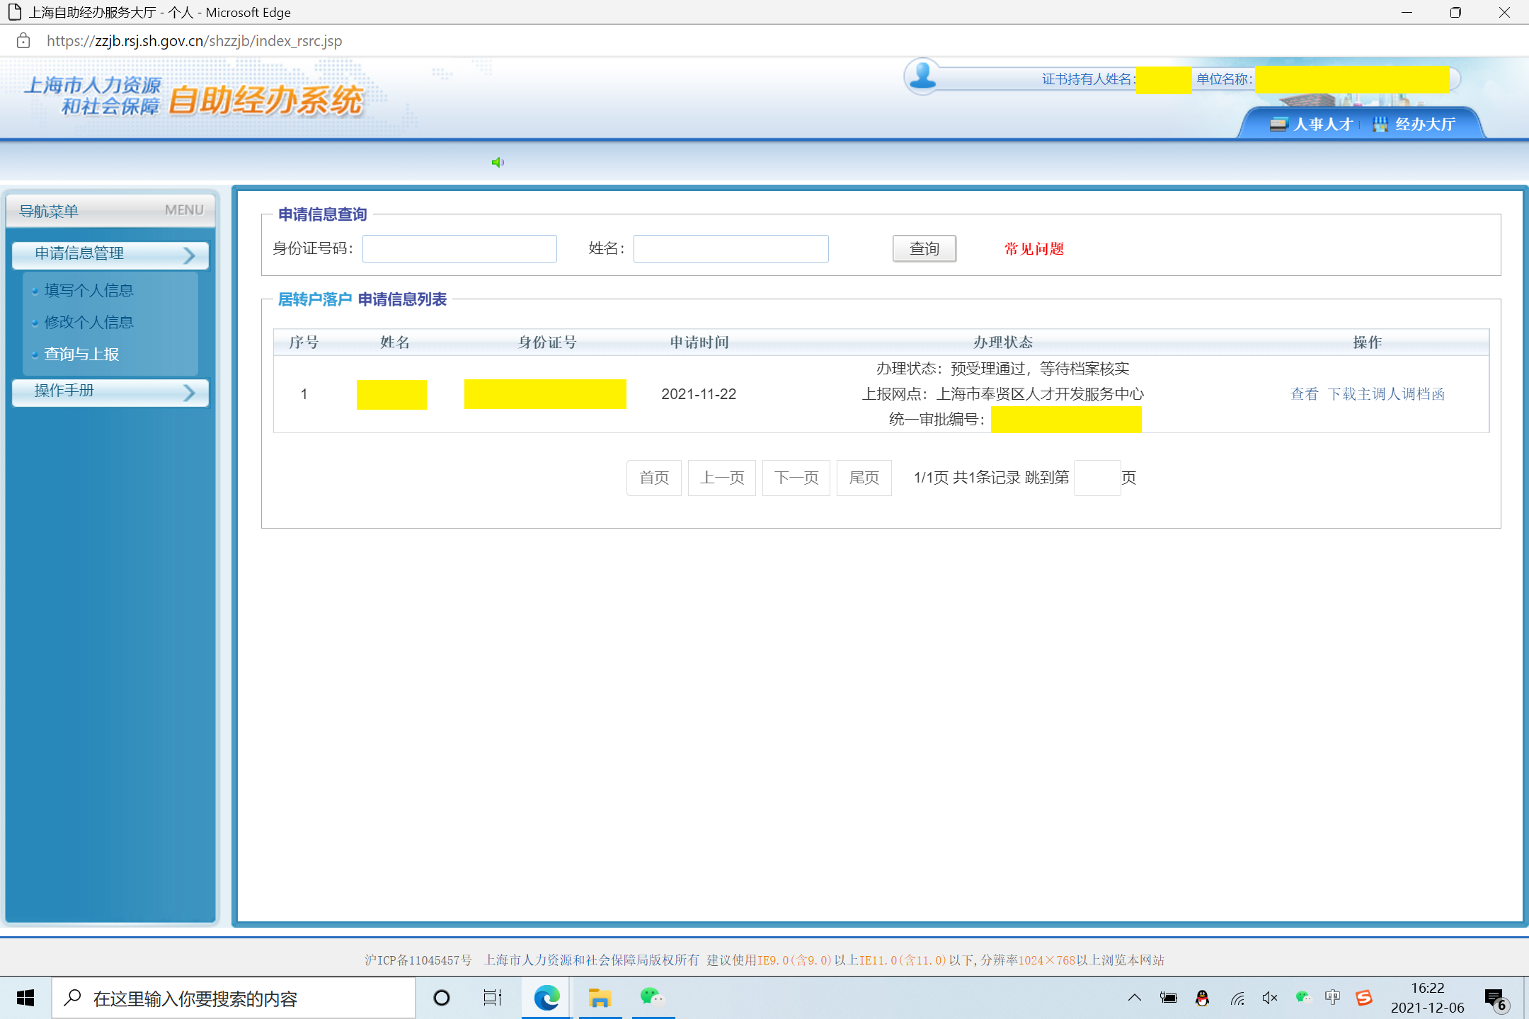The image size is (1529, 1019).
Task: Open 填写个人信息 in navigation menu
Action: 88,291
